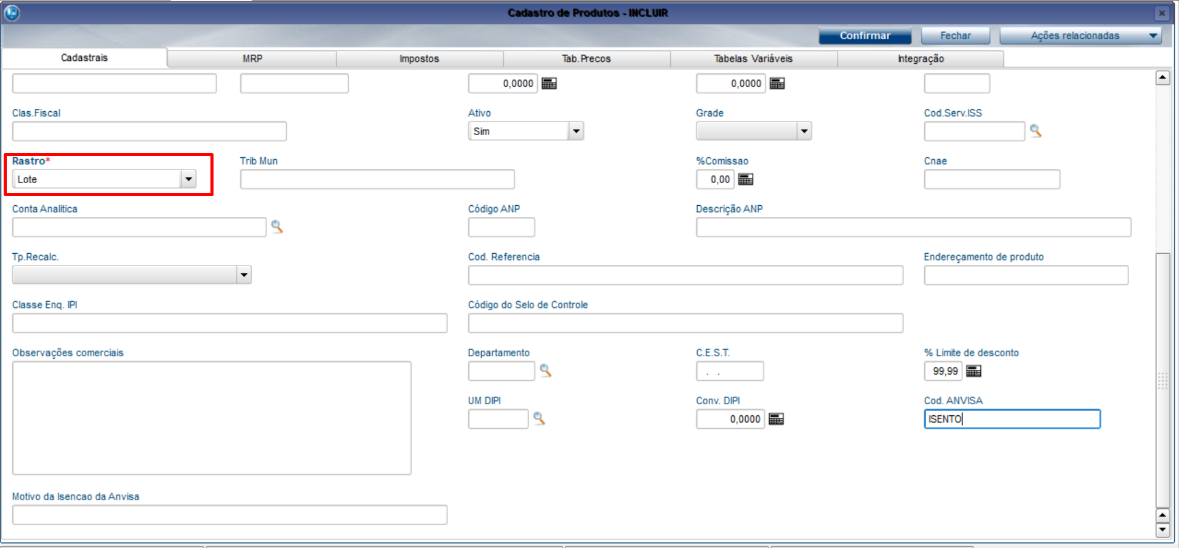Click the Conv. DIPI value field
This screenshot has width=1179, height=548.
coord(730,419)
